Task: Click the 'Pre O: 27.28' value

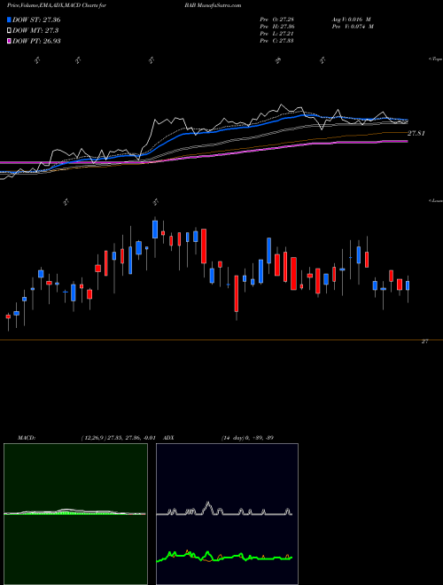Action: [276, 19]
